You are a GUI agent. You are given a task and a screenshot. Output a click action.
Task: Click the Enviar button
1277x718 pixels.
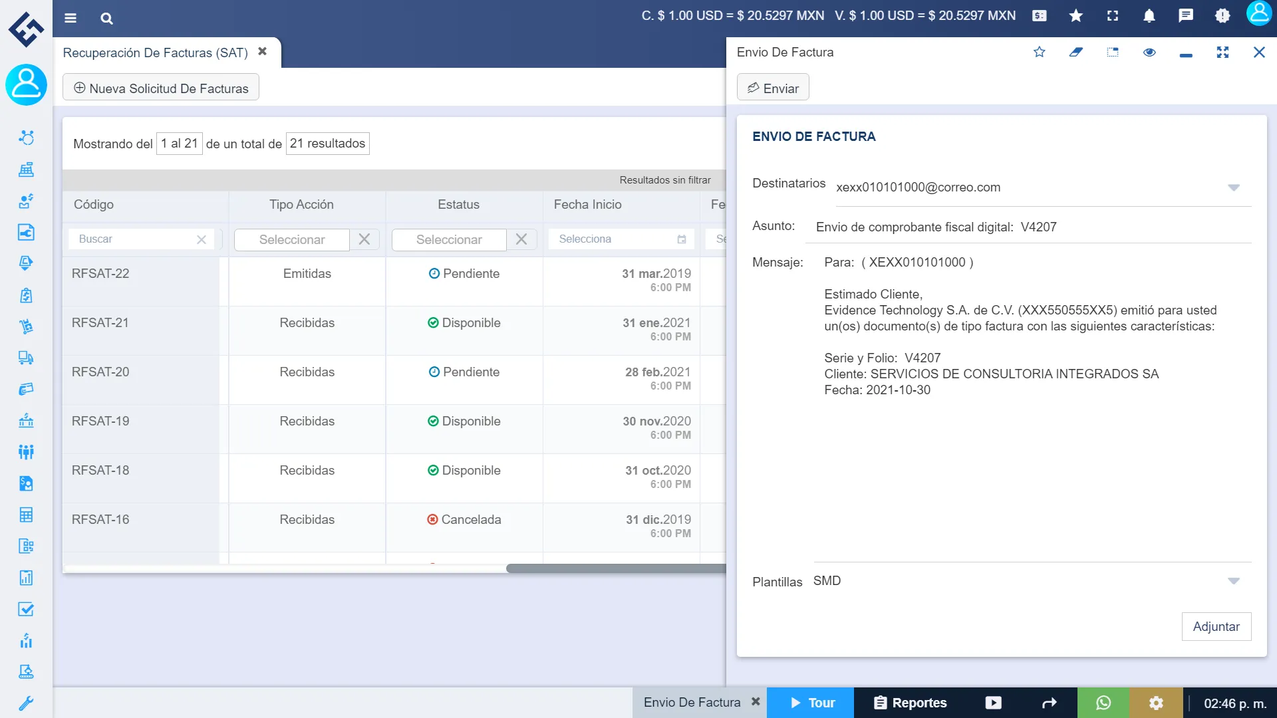(x=773, y=88)
